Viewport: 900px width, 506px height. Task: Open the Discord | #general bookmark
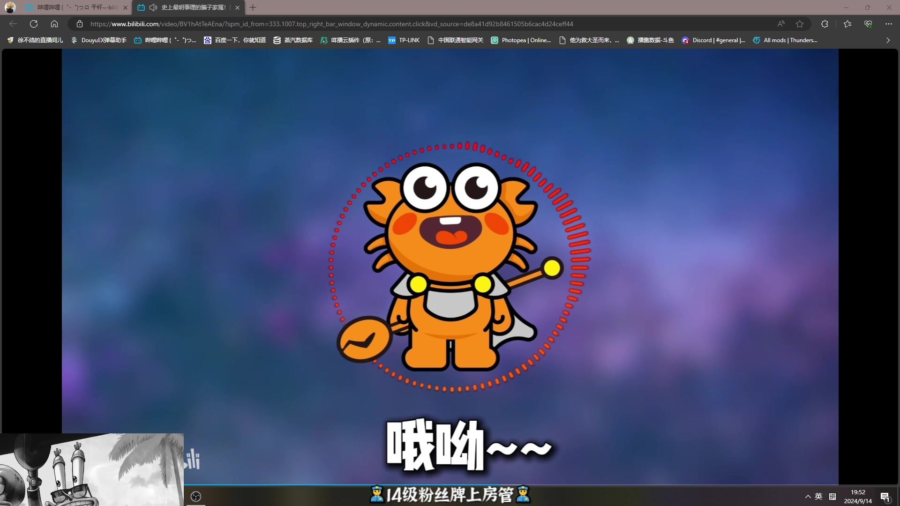[713, 40]
